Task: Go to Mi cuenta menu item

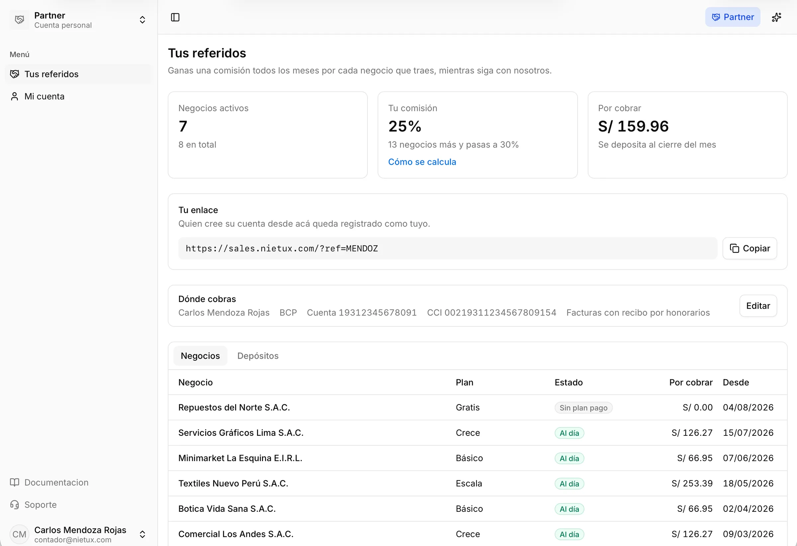Action: (78, 96)
